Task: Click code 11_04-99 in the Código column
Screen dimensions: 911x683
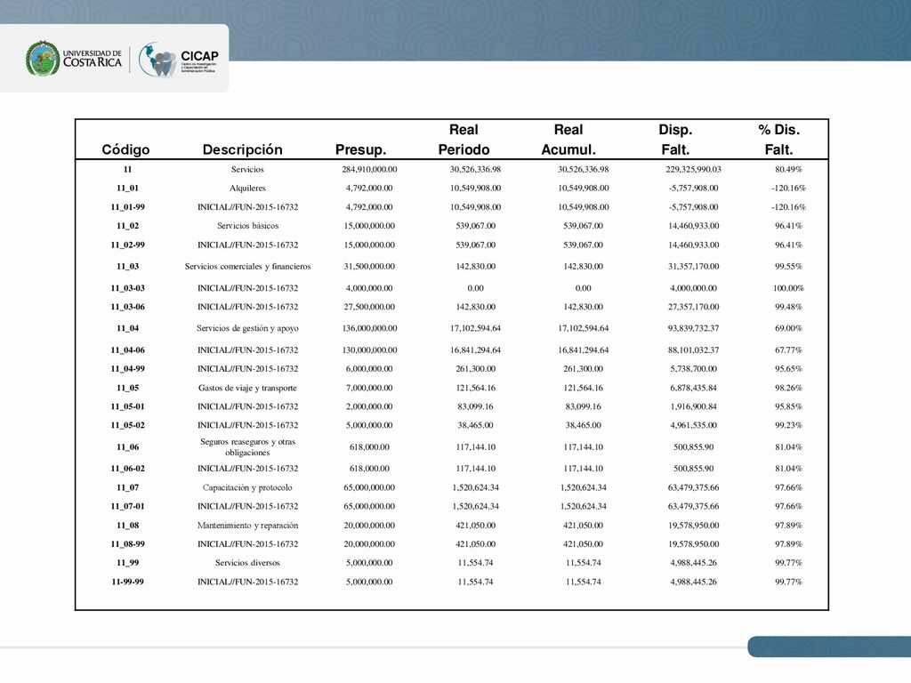Action: tap(128, 369)
